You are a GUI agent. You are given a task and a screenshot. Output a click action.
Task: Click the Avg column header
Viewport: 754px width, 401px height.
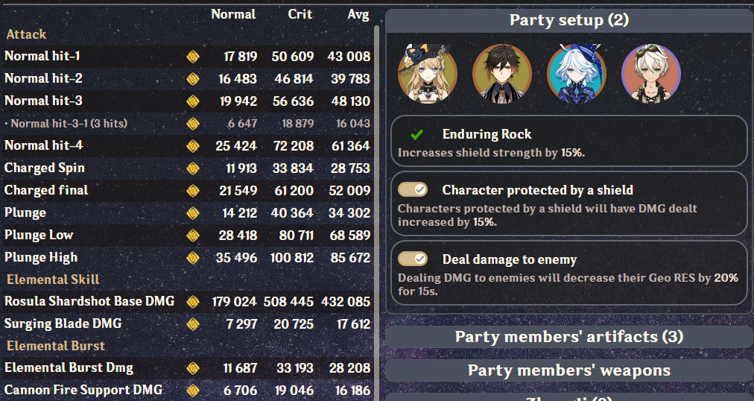tap(358, 14)
